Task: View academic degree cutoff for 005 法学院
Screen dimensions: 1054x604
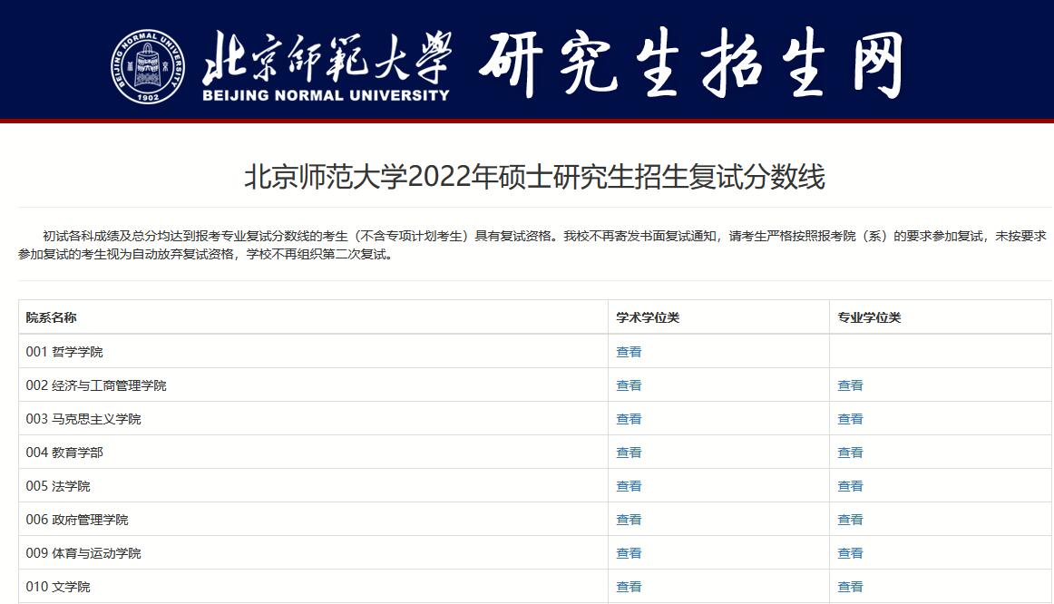Action: 628,485
